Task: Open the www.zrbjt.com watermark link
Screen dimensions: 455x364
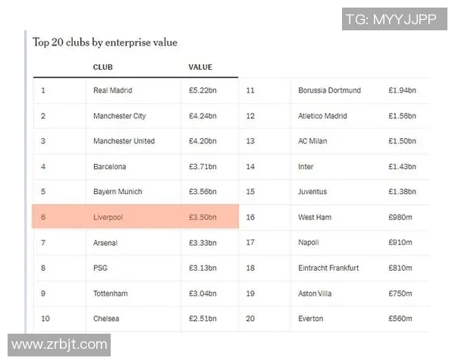Action: click(x=60, y=345)
